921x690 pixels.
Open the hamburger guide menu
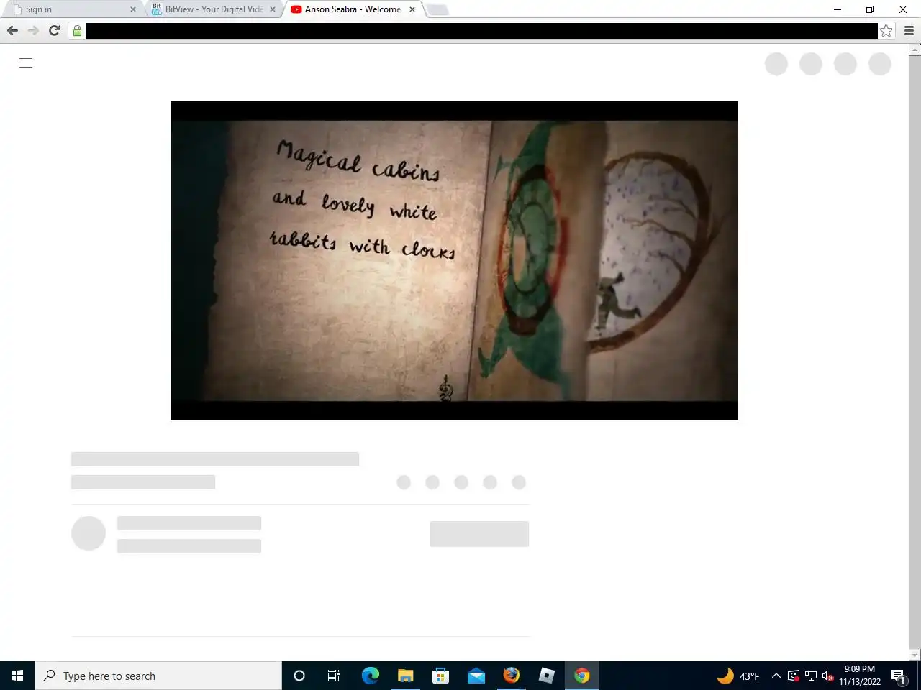click(x=26, y=63)
